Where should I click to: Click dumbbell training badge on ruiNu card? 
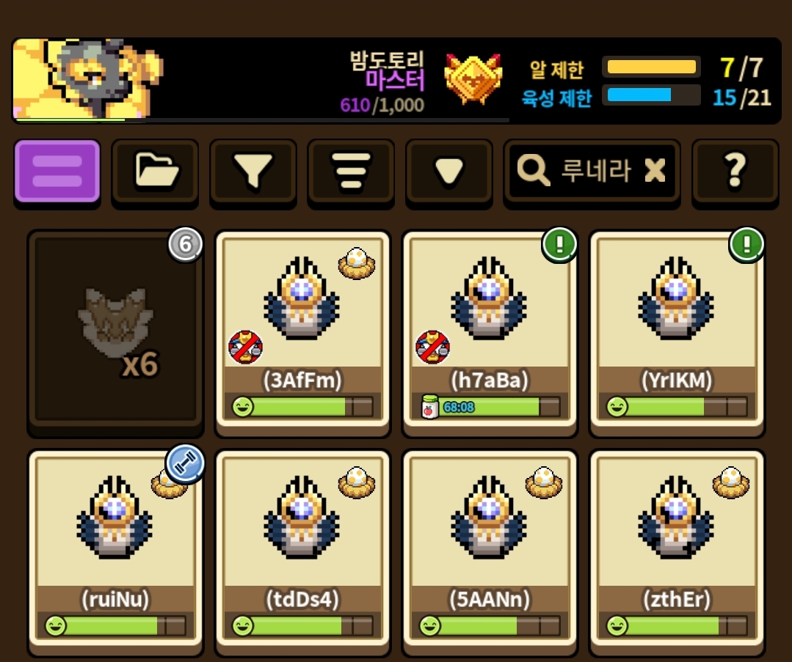pos(185,463)
